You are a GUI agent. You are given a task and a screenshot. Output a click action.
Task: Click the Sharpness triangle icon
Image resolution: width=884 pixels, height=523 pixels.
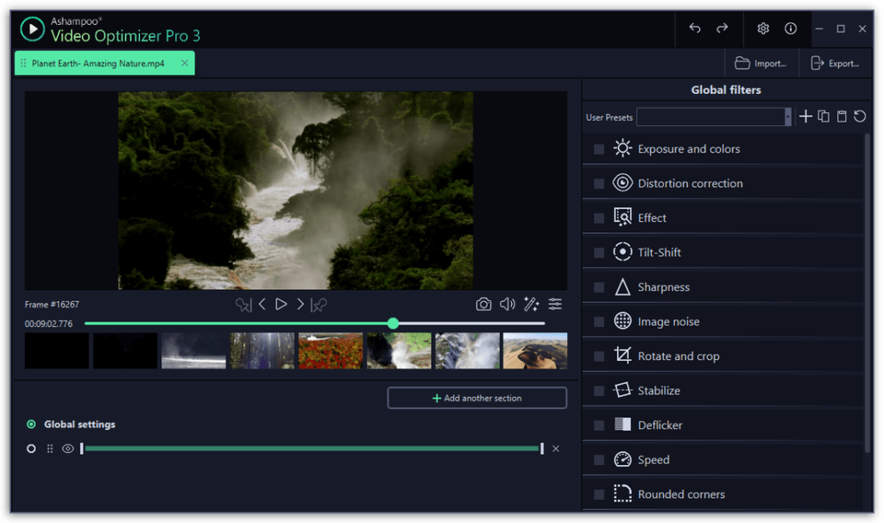[x=622, y=287]
